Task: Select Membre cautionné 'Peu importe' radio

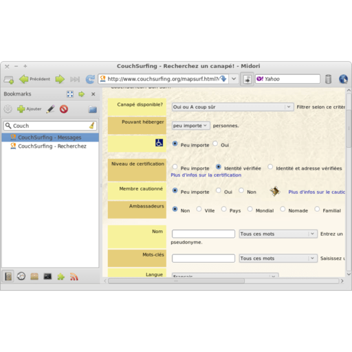Action: point(175,190)
